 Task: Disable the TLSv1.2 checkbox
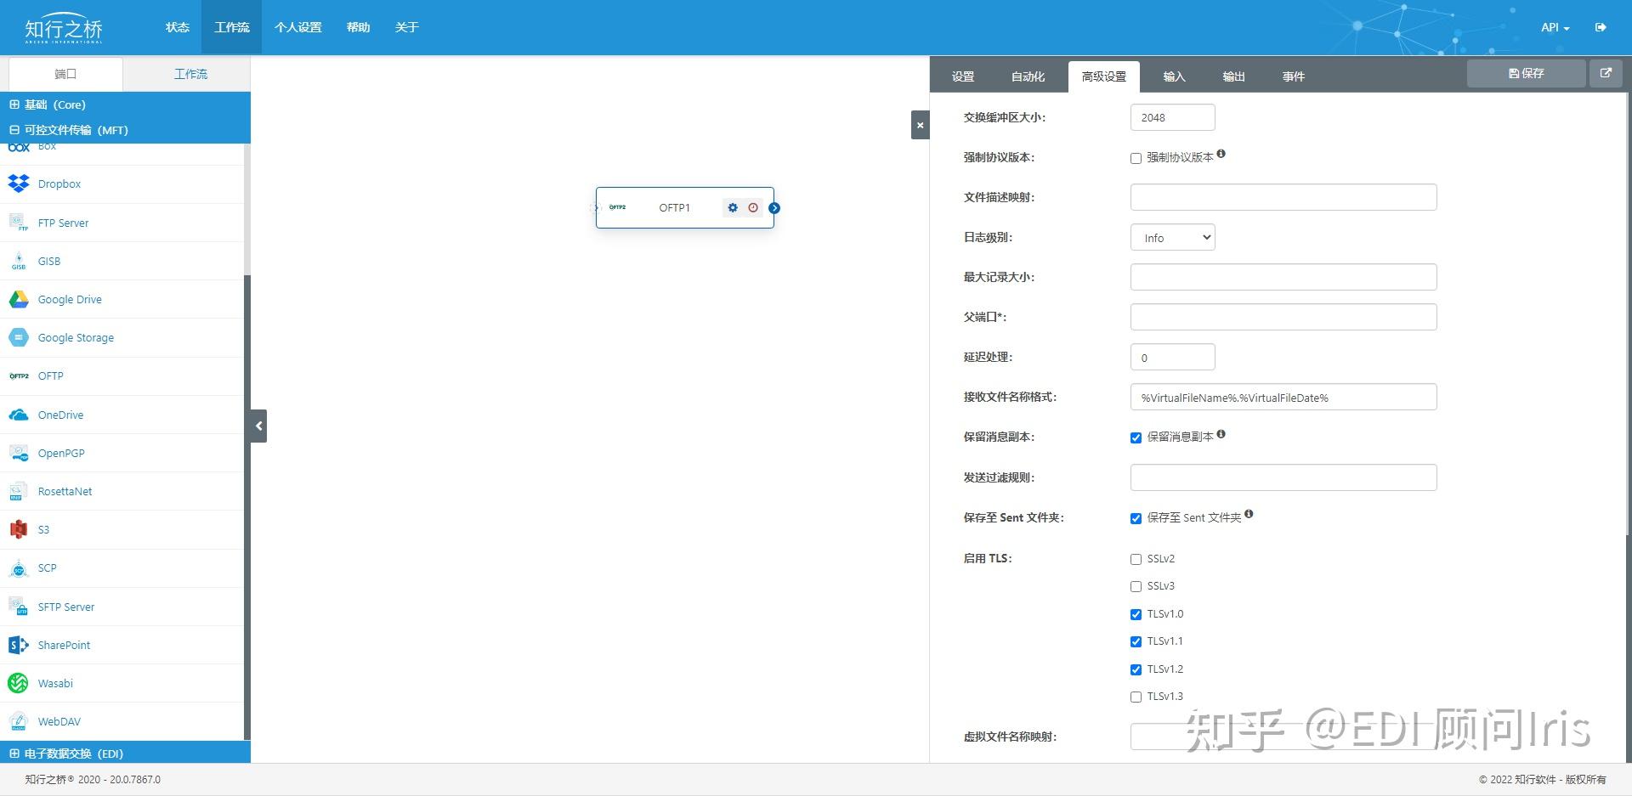click(1136, 669)
